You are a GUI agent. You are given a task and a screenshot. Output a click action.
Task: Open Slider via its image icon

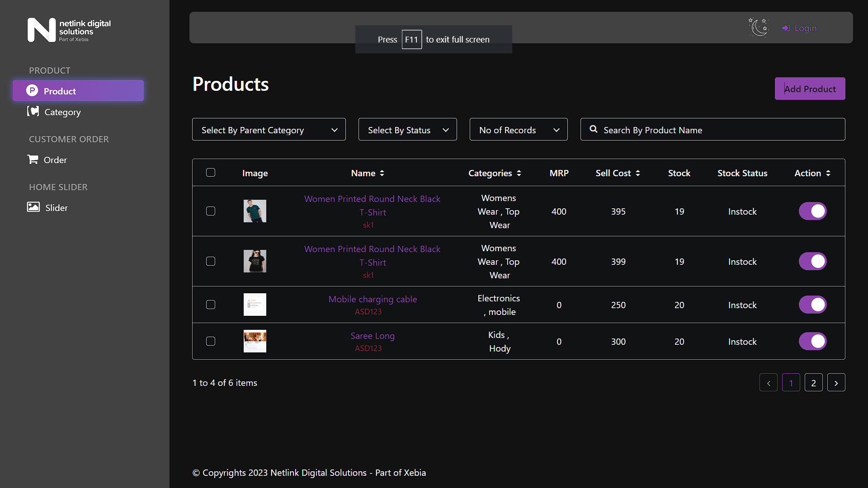(33, 207)
